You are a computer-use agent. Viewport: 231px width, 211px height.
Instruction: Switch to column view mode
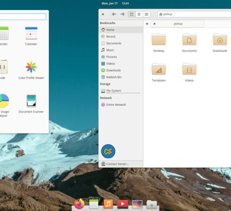click(x=146, y=14)
